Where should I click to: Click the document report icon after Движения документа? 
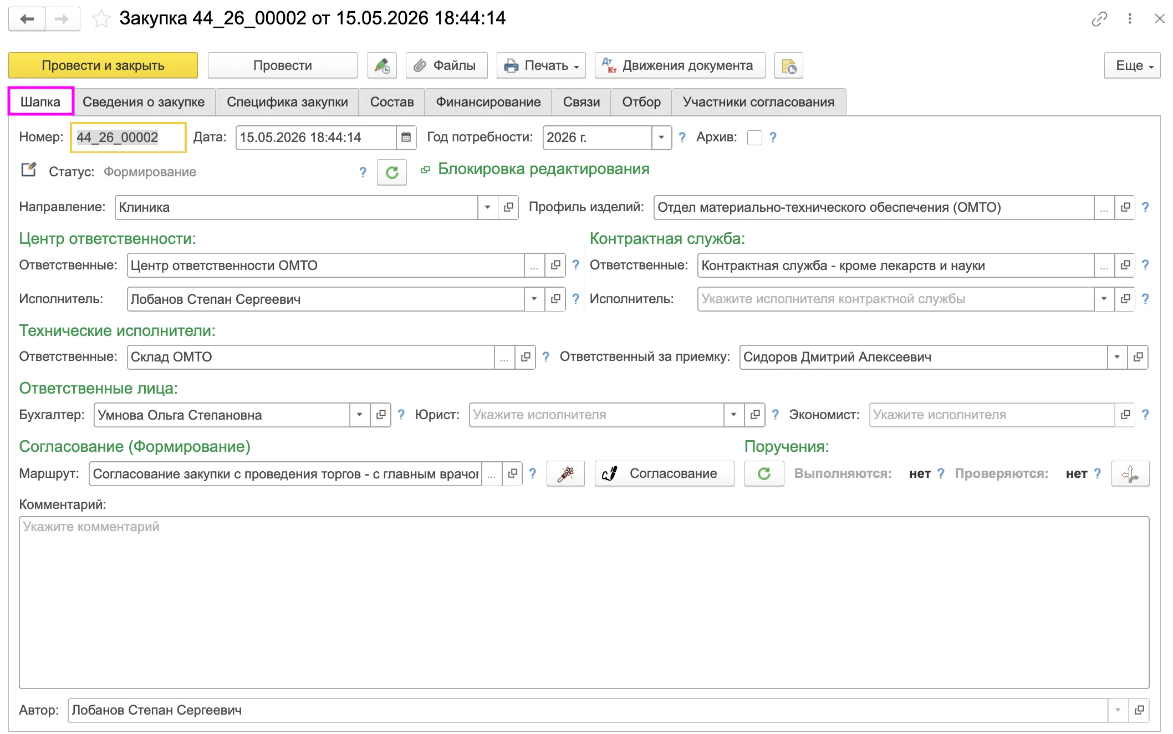788,65
